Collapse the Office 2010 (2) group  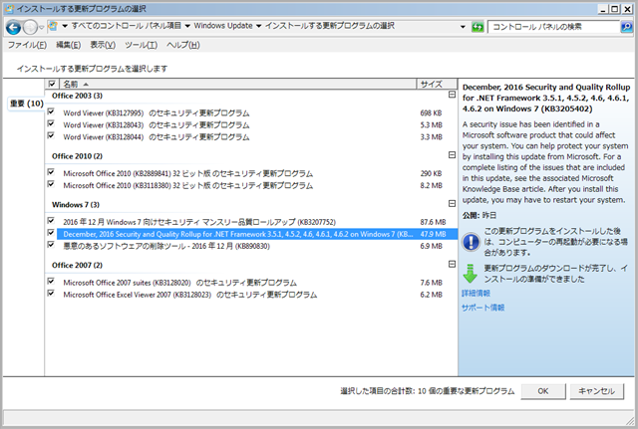[452, 155]
